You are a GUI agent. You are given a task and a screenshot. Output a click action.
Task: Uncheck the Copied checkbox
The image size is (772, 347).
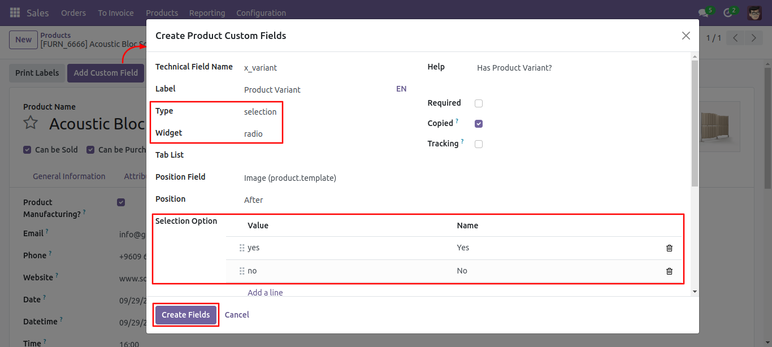click(x=479, y=124)
